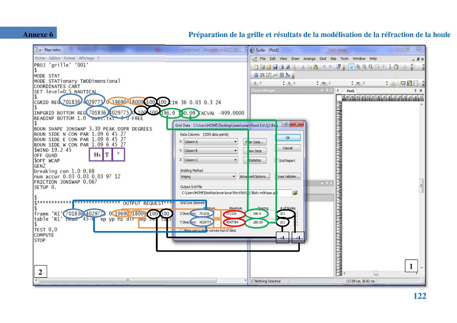Image resolution: width=457 pixels, height=323 pixels.
Task: Browse output grid file folder icon
Action: pyautogui.click(x=295, y=193)
